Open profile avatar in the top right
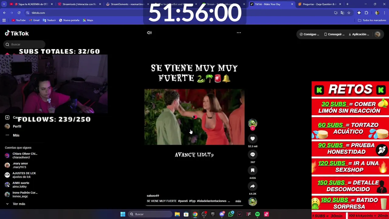This screenshot has height=219, width=389. [x=377, y=34]
